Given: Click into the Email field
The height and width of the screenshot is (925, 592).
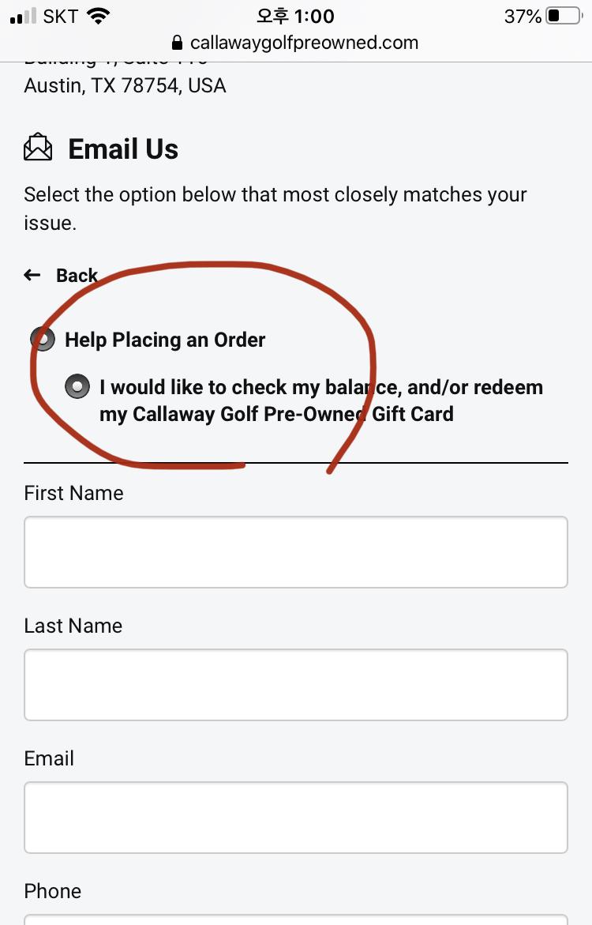Looking at the screenshot, I should tap(296, 818).
